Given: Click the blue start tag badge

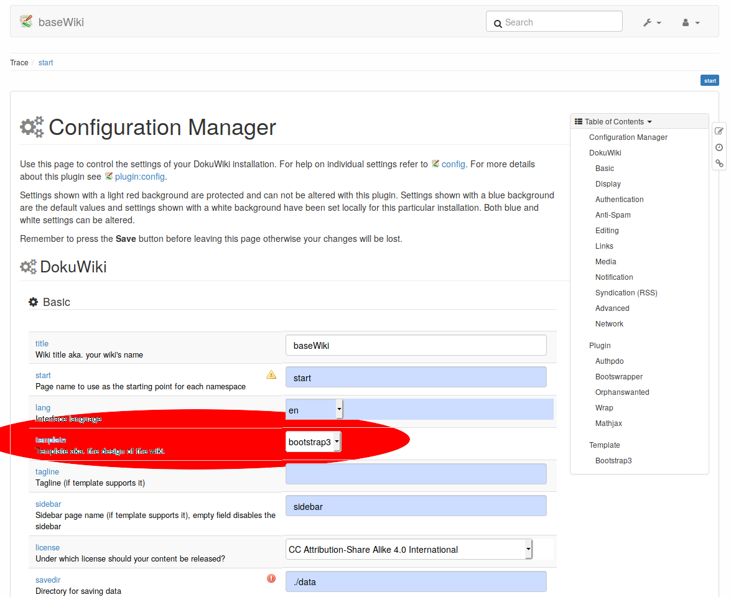Looking at the screenshot, I should coord(709,80).
